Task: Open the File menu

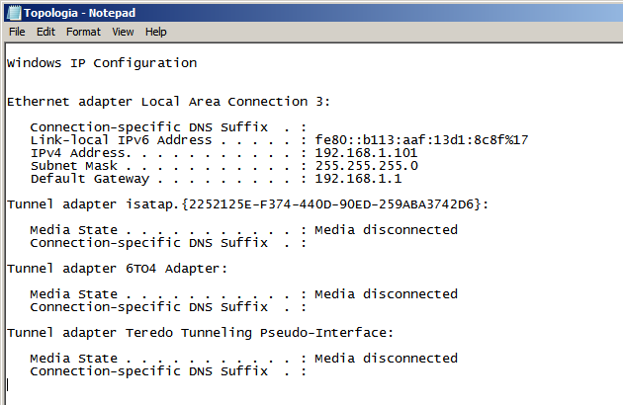Action: click(17, 32)
